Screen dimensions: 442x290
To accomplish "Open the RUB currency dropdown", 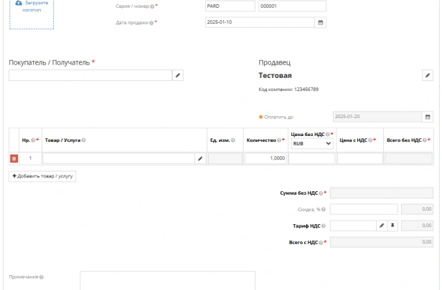I will pyautogui.click(x=311, y=144).
